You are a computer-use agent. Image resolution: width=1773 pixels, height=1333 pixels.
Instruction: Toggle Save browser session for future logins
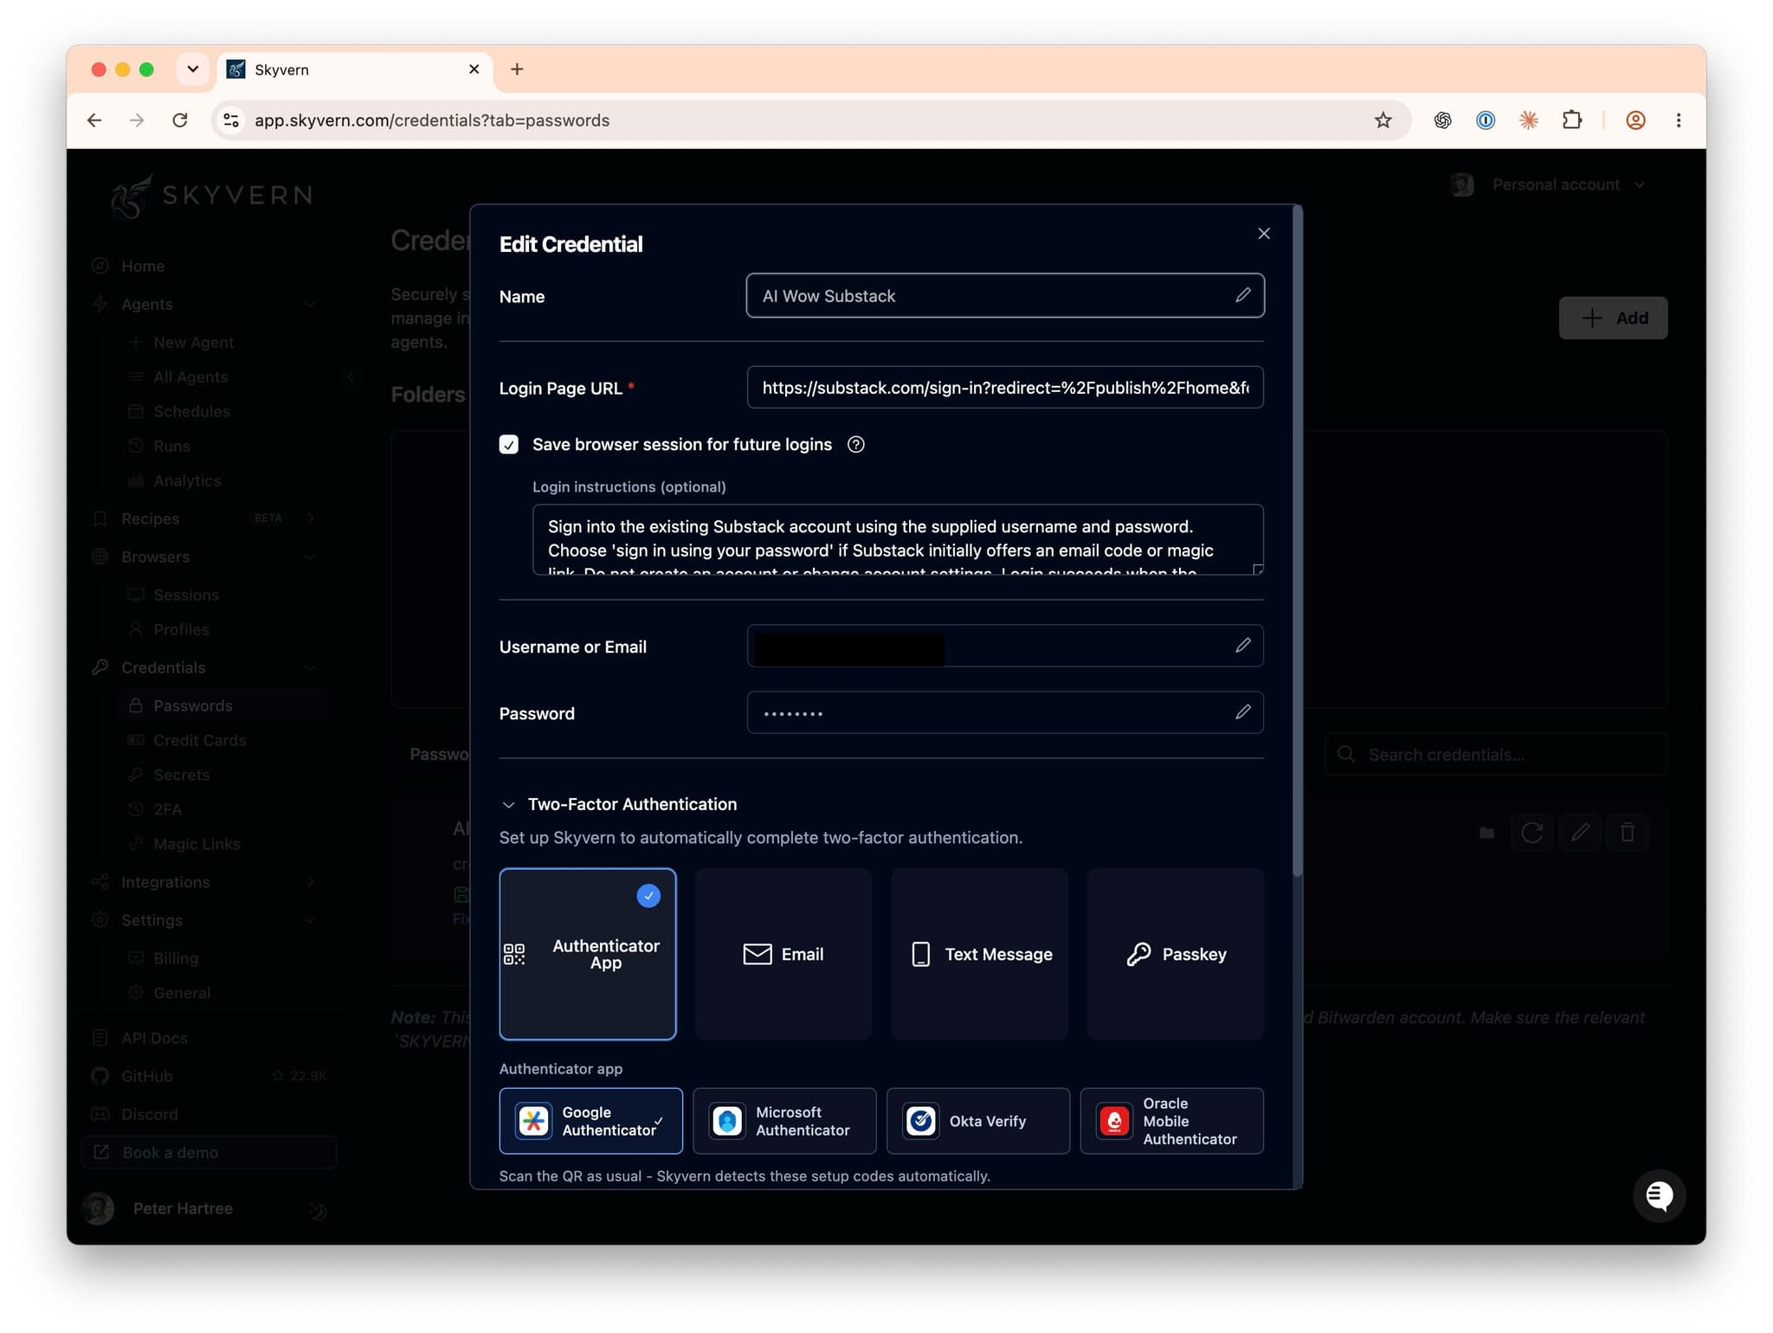(509, 445)
